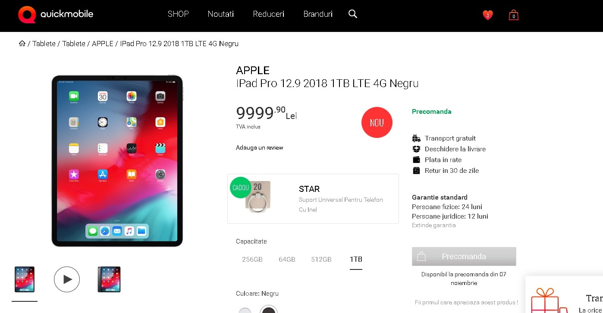The height and width of the screenshot is (313, 603).
Task: Choose the black color swatch
Action: [269, 310]
